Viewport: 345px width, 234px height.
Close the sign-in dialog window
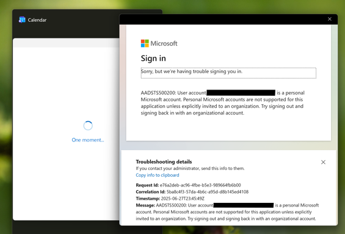tap(330, 19)
